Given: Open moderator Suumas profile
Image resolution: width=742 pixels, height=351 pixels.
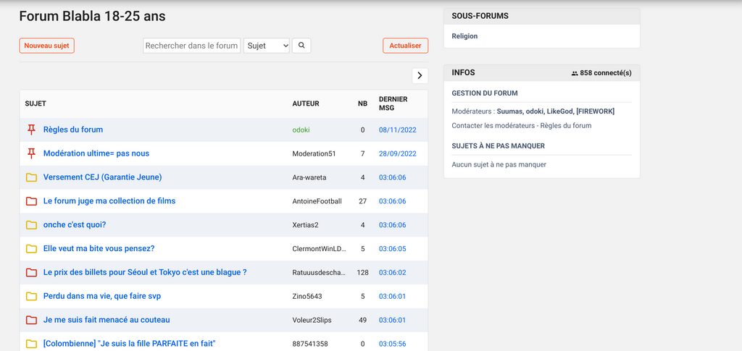Looking at the screenshot, I should (x=510, y=111).
